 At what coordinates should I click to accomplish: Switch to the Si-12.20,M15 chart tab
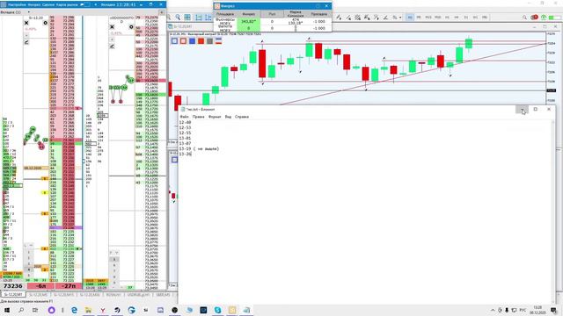point(64,295)
